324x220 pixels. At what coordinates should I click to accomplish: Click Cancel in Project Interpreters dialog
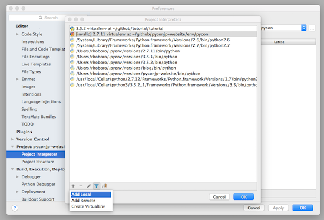[219, 197]
